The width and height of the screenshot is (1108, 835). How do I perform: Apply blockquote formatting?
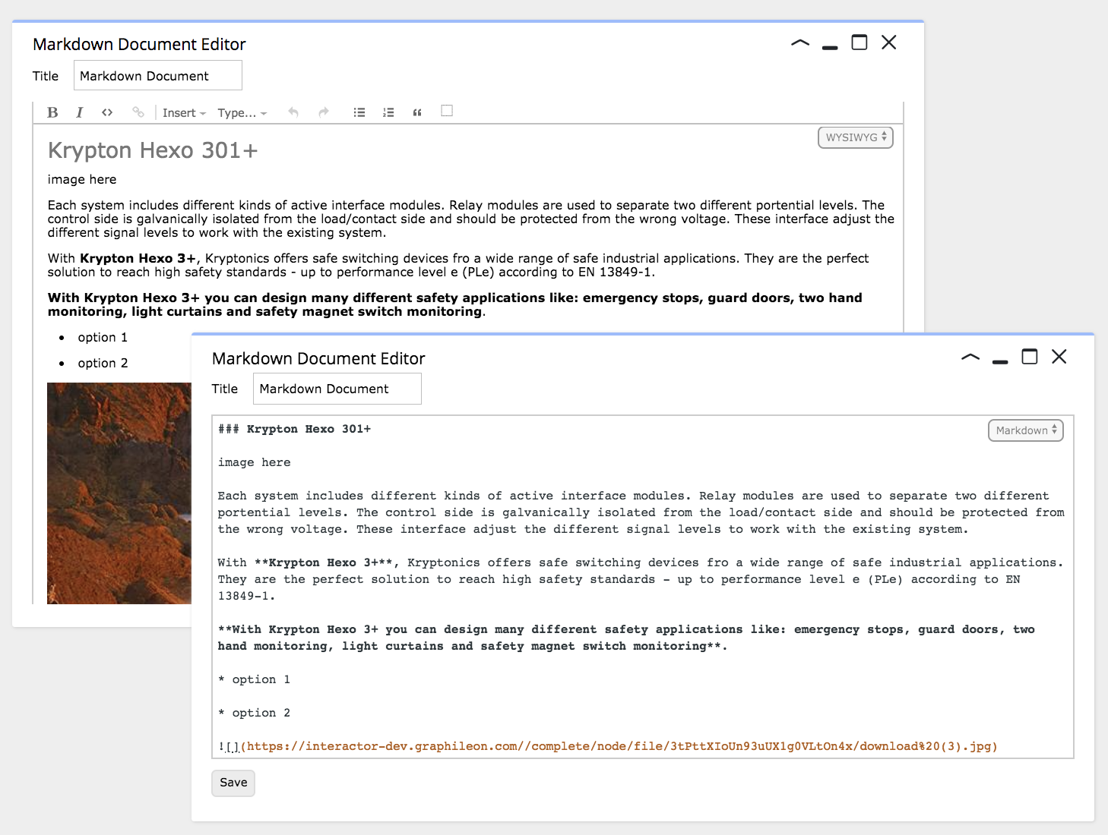pyautogui.click(x=417, y=112)
